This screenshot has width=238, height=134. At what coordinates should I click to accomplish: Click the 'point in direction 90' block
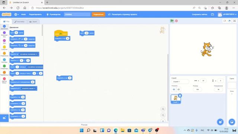click(22, 82)
